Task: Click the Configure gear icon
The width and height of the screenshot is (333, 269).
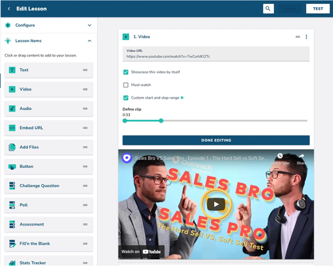Action: [8, 25]
